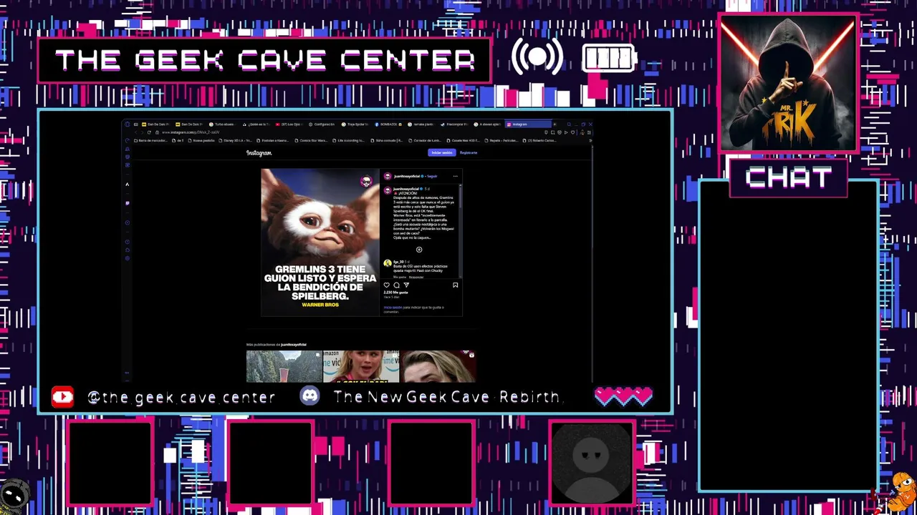Screen dimensions: 917x515
Task: Open the Twitch icon in browser sidebar
Action: click(x=127, y=203)
